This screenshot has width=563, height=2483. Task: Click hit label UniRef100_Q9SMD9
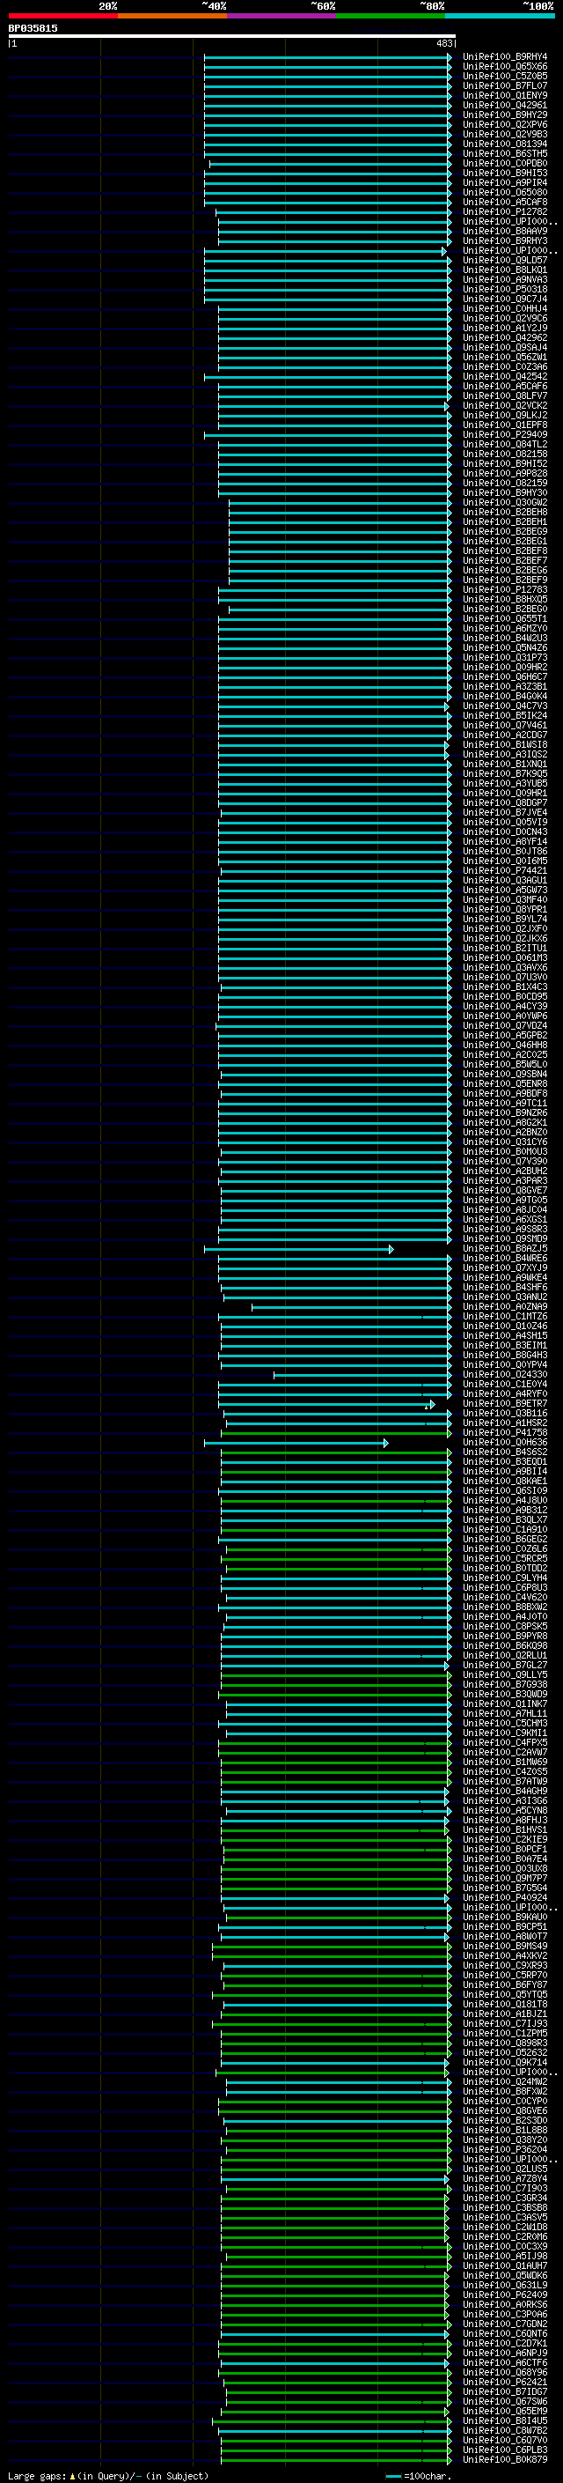(x=505, y=1238)
